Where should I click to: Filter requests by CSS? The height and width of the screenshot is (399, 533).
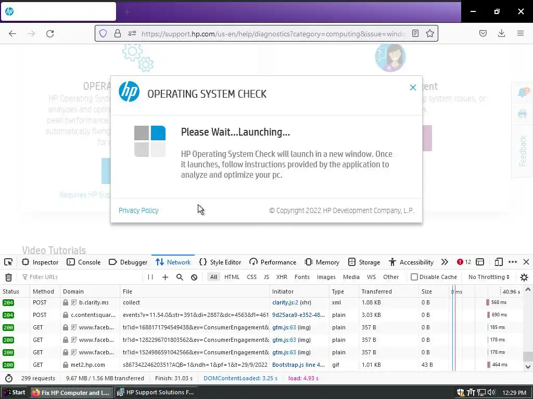(x=251, y=277)
